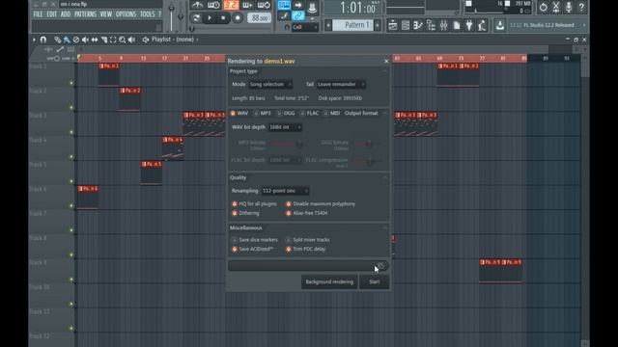Select the playlist zoom tool icon
Screen dimensions: 618x347
(x=123, y=40)
